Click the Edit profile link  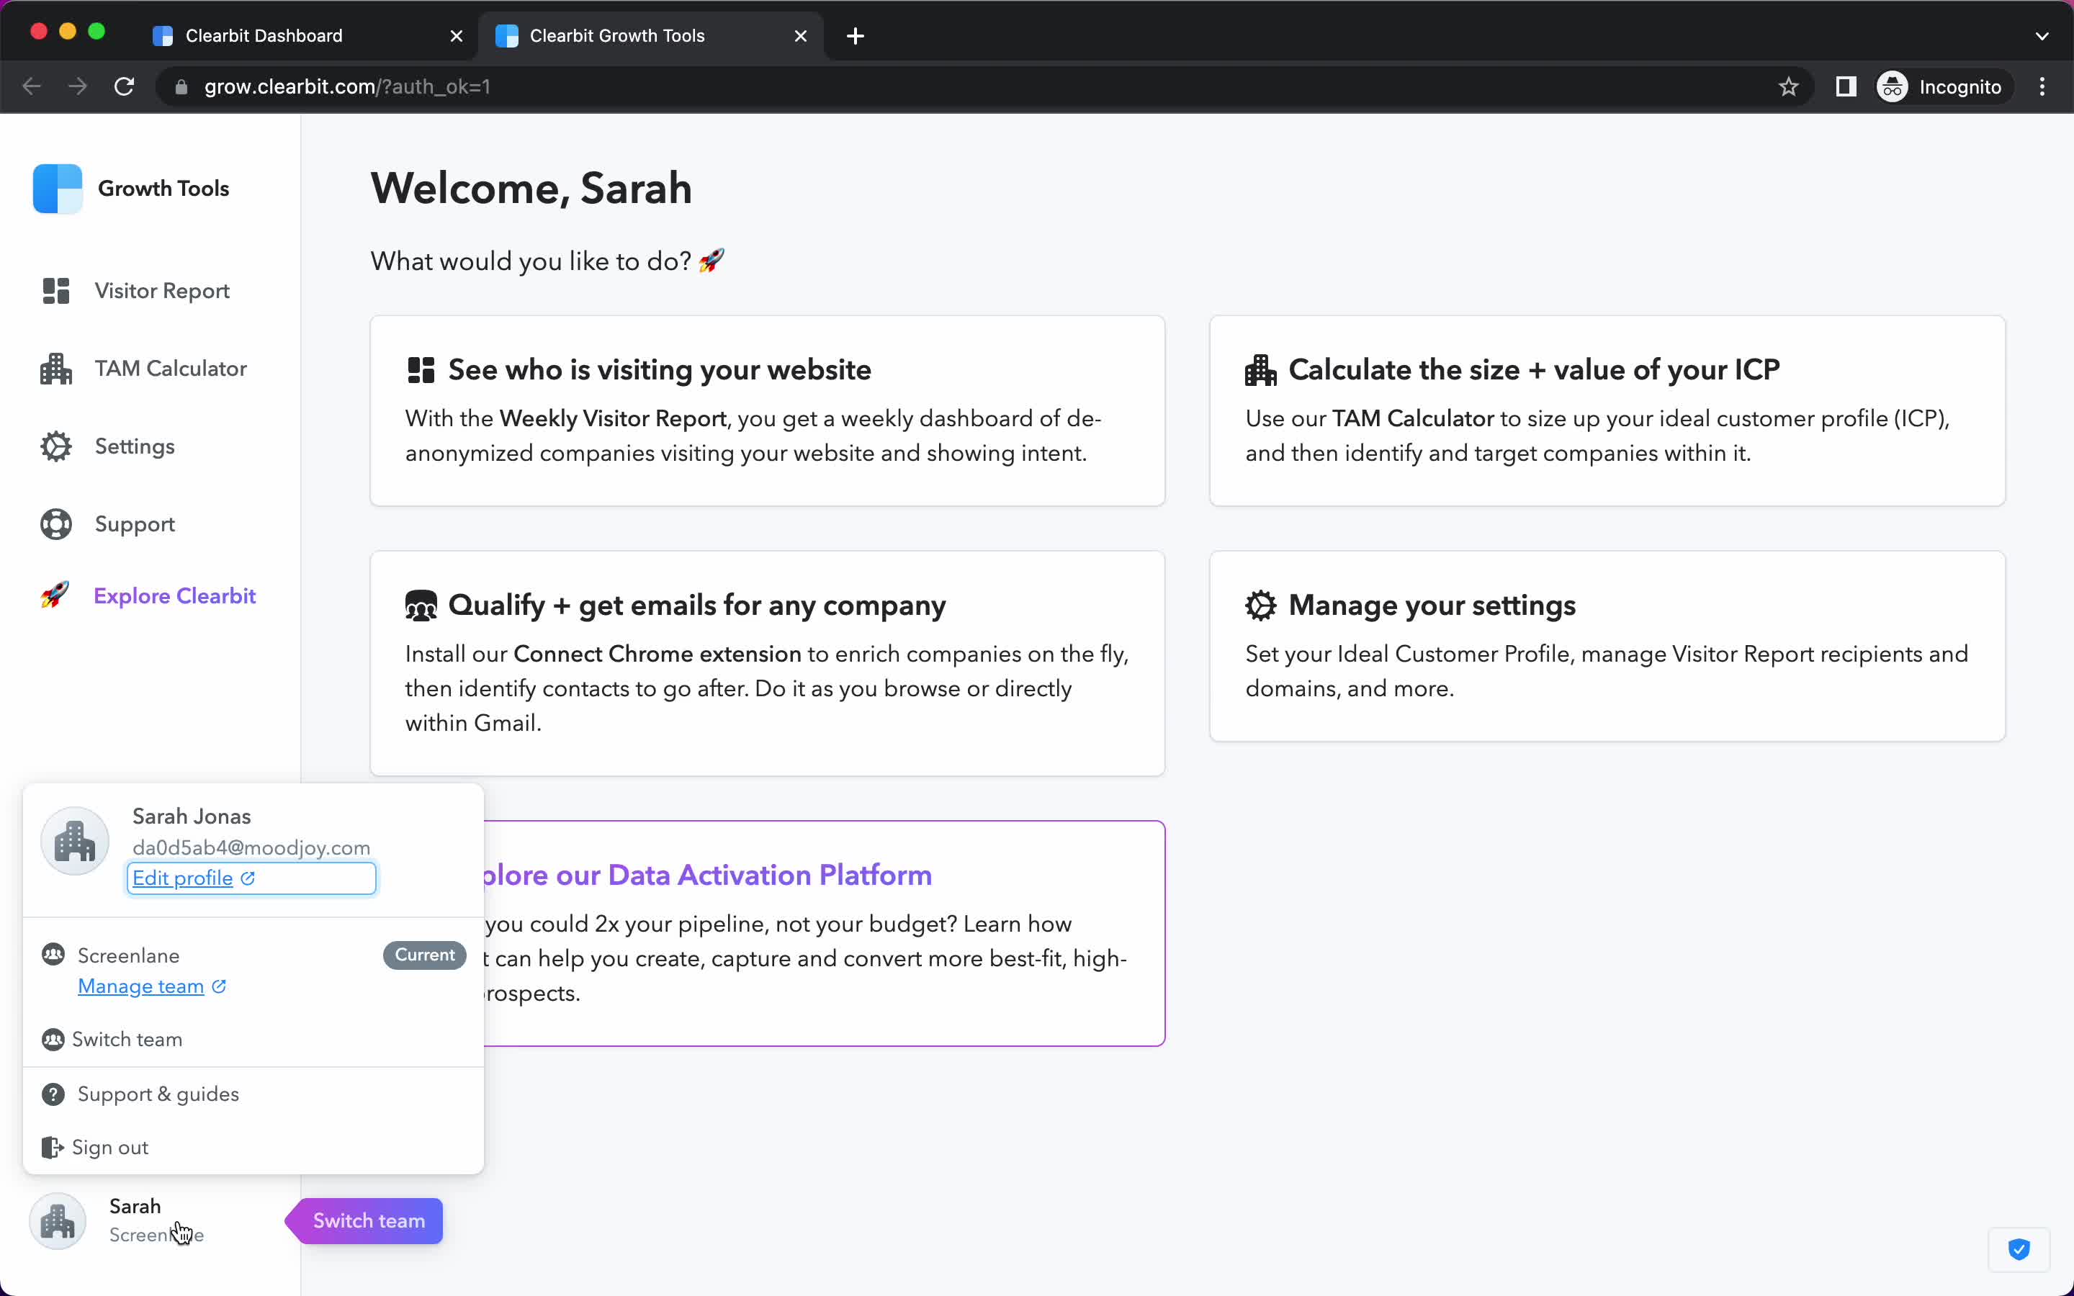pos(182,878)
